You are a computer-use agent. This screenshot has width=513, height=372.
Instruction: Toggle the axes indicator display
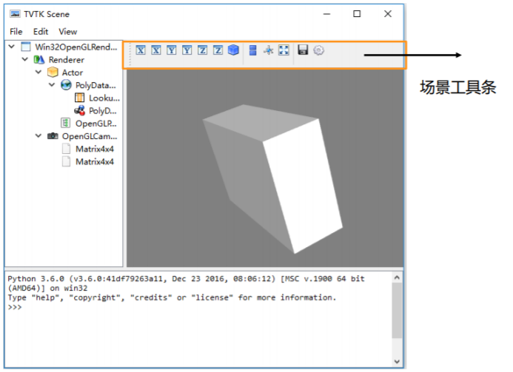click(x=269, y=50)
